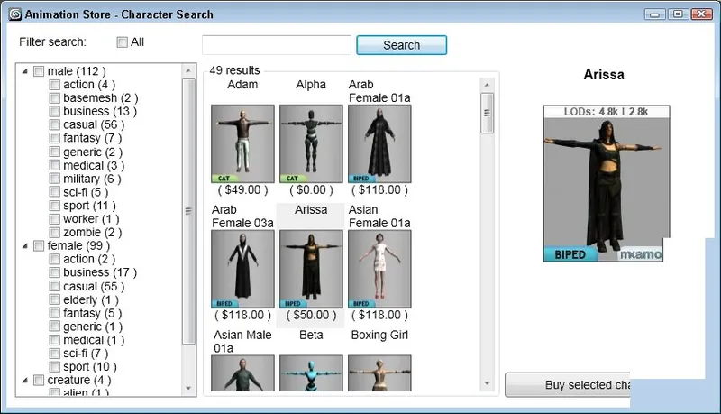Click results list scrollbar down arrow
721x414 pixels.
[x=487, y=383]
